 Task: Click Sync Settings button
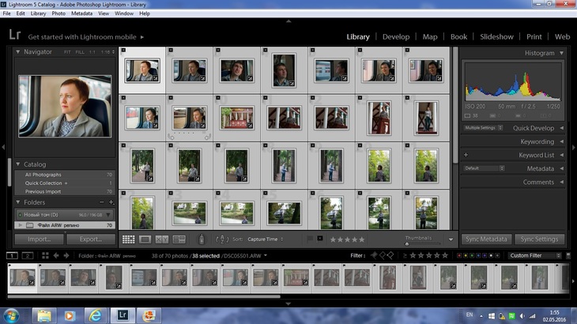pos(539,239)
